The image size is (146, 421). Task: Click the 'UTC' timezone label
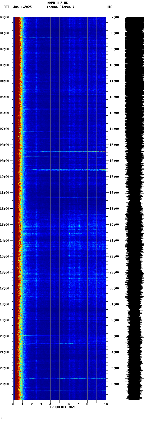pos(109,7)
